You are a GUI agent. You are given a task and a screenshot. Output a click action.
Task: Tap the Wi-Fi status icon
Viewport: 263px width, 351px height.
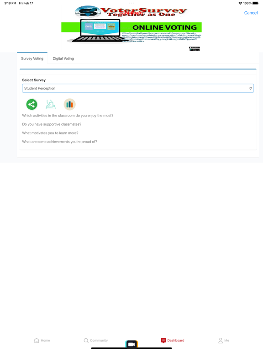pyautogui.click(x=240, y=3)
